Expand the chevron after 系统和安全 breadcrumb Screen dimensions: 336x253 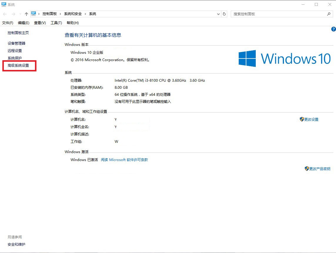pyautogui.click(x=85, y=14)
